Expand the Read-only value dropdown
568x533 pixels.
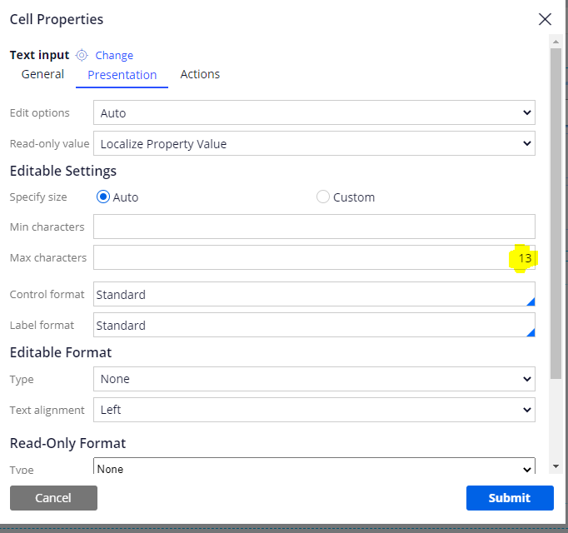click(x=314, y=144)
